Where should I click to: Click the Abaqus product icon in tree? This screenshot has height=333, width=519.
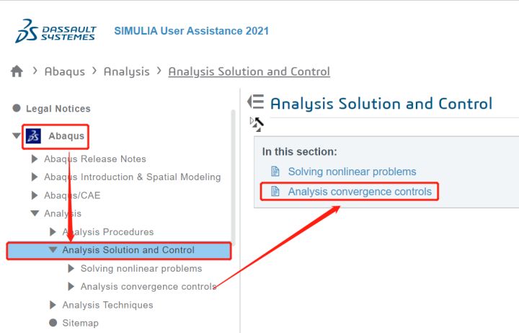(x=33, y=136)
